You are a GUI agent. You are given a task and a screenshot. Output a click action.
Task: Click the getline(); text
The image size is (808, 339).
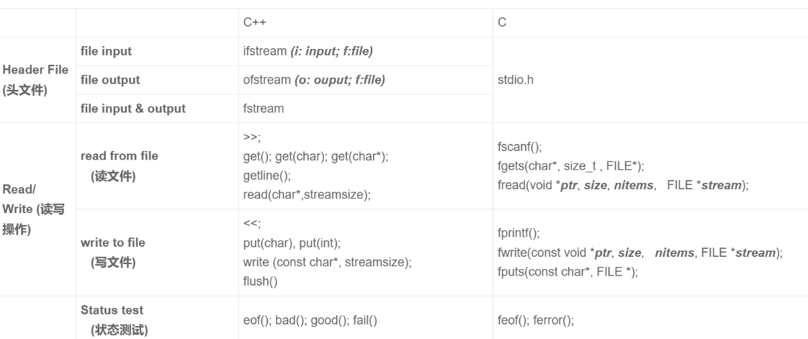pos(264,173)
